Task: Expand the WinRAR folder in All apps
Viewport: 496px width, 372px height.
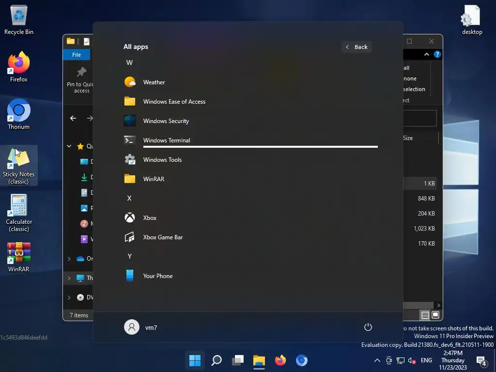Action: point(250,179)
